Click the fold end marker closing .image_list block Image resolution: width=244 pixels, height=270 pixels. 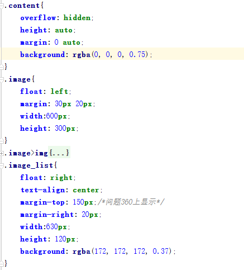tap(2, 263)
